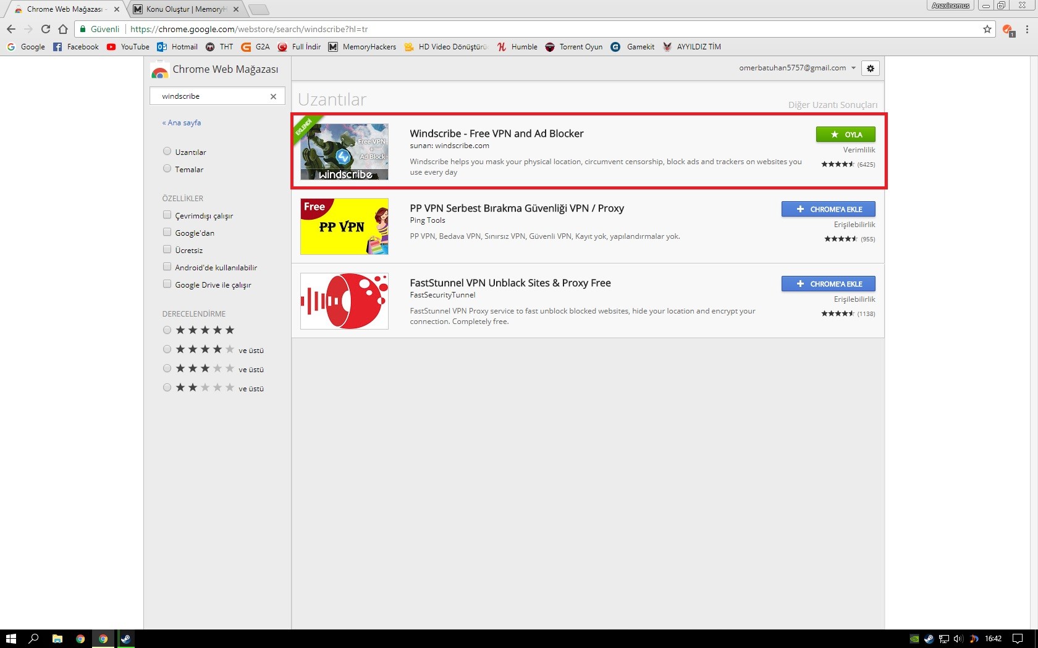Open the Chrome three-dot menu

pyautogui.click(x=1027, y=29)
